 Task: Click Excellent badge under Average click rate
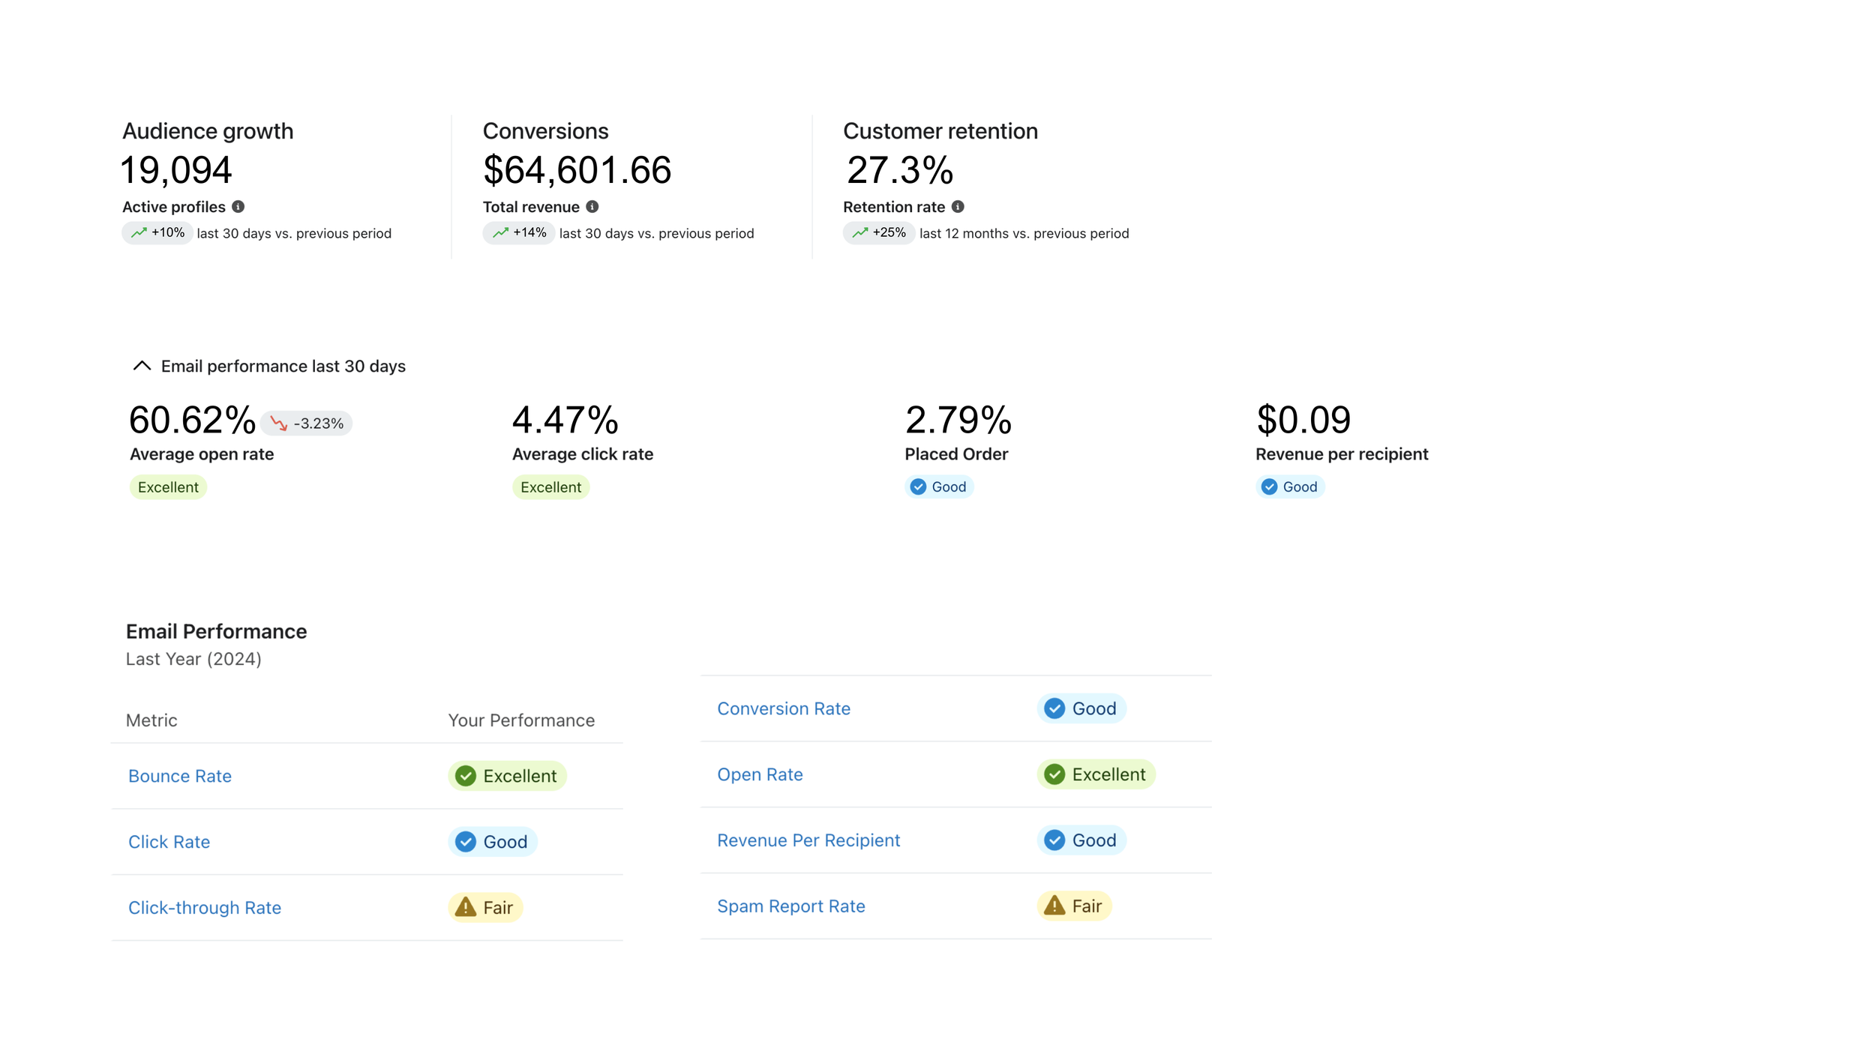[550, 487]
